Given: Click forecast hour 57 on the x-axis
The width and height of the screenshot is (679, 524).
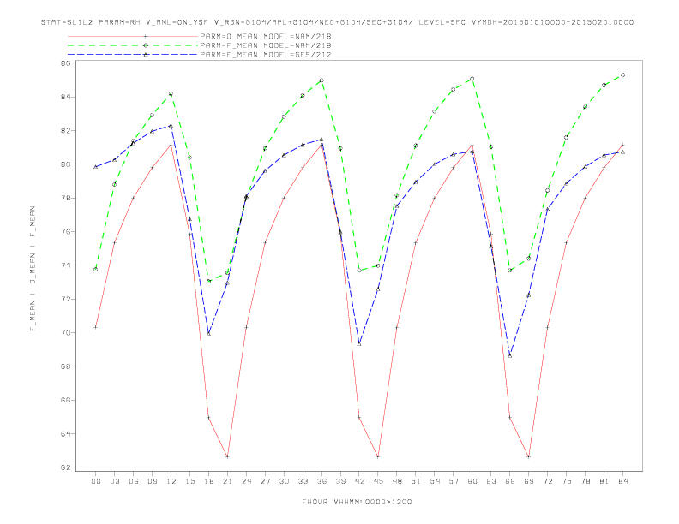Looking at the screenshot, I should pyautogui.click(x=454, y=481).
